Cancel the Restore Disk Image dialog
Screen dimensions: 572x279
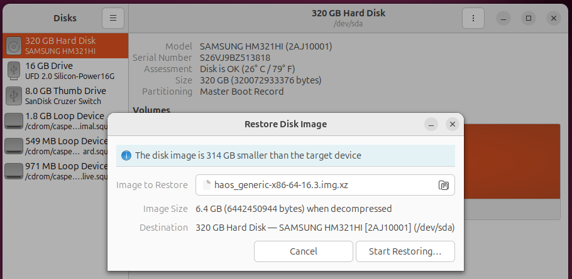304,251
